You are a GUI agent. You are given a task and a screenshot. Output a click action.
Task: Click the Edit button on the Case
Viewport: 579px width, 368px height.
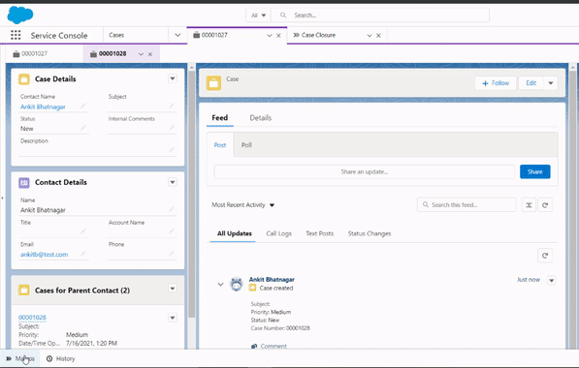pos(531,83)
